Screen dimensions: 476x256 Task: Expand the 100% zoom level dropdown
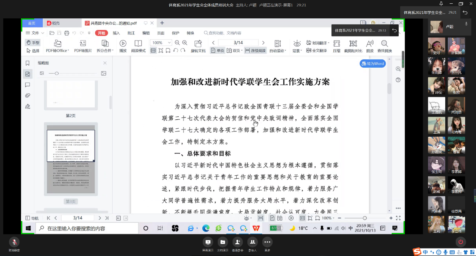tap(169, 43)
